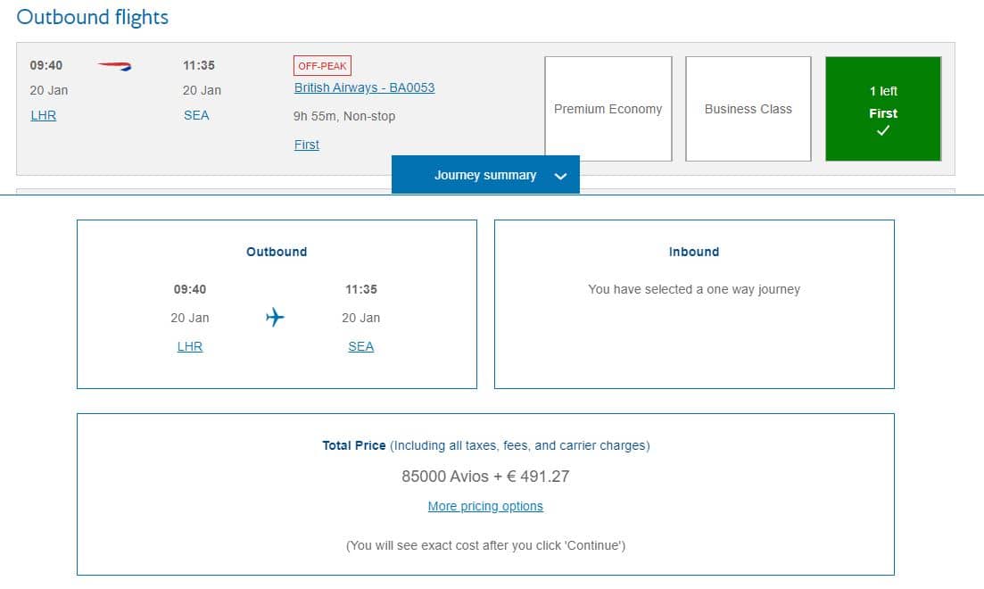Click the 09:40 departure time in the flight row
This screenshot has height=589, width=984.
pos(46,65)
